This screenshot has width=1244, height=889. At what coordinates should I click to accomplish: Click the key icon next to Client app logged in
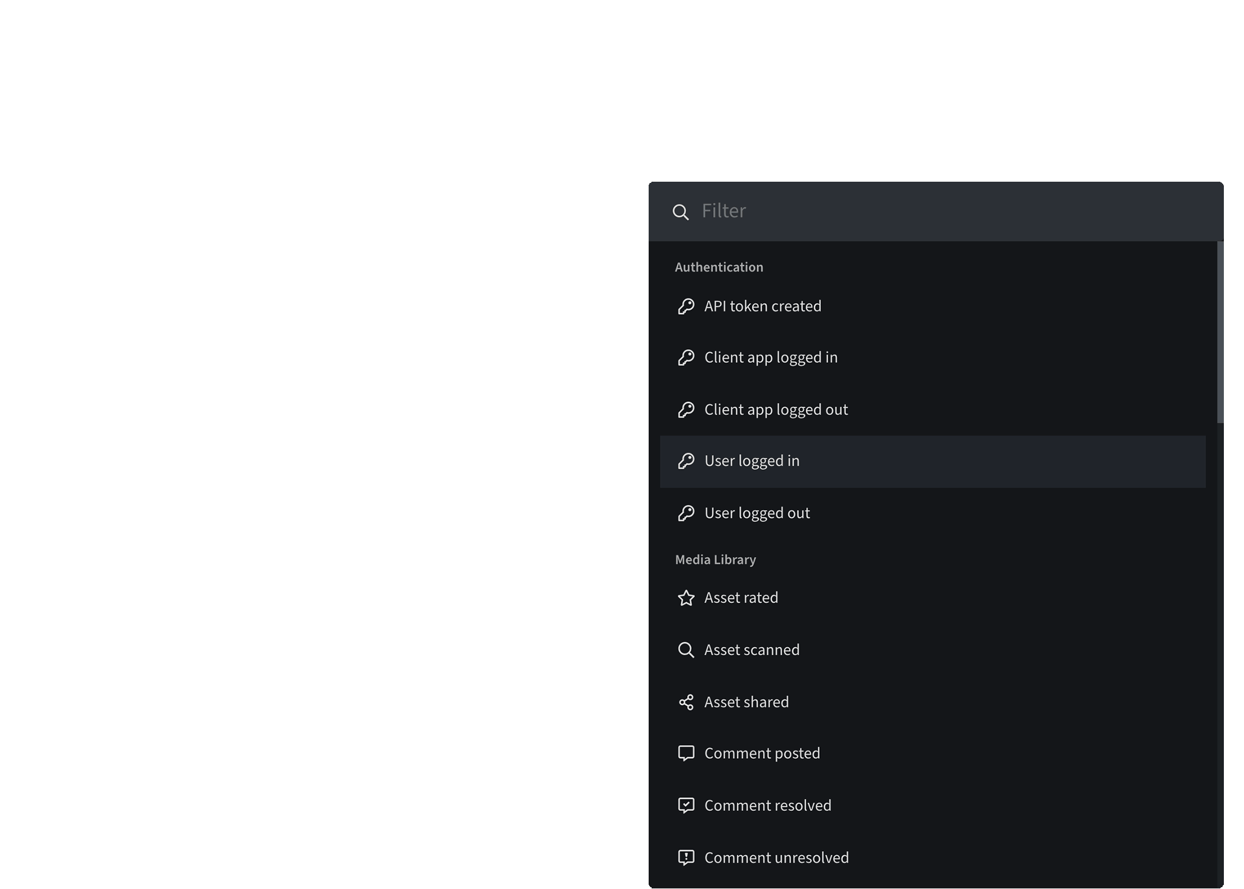click(x=686, y=357)
